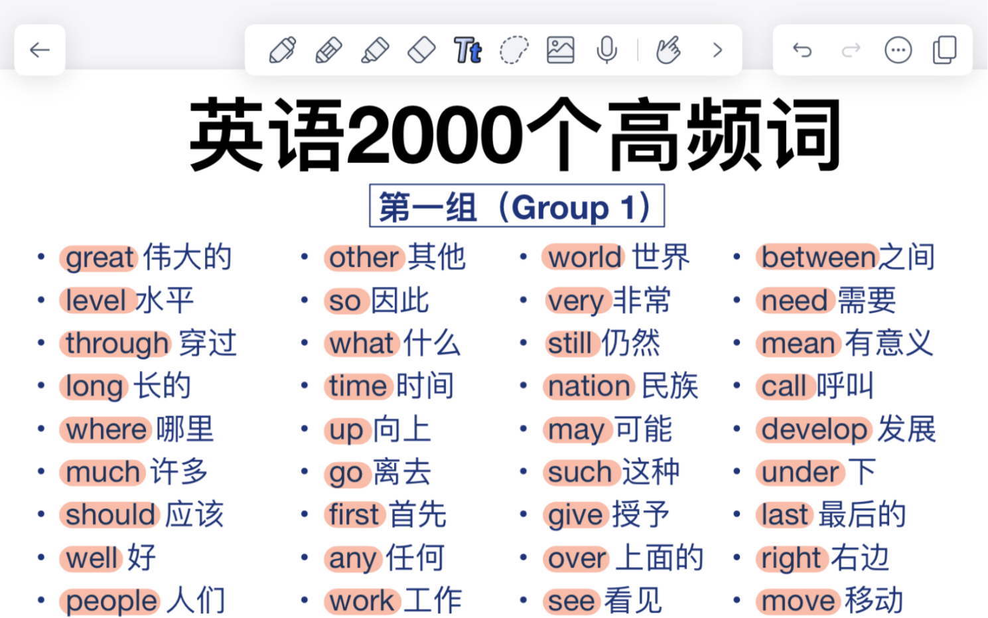Tap the word "through"
The width and height of the screenshot is (988, 618).
(x=117, y=344)
